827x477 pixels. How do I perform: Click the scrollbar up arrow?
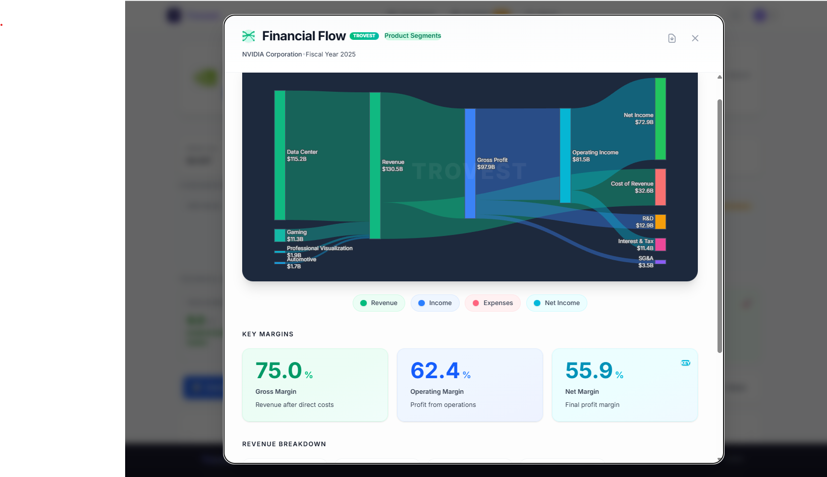720,77
